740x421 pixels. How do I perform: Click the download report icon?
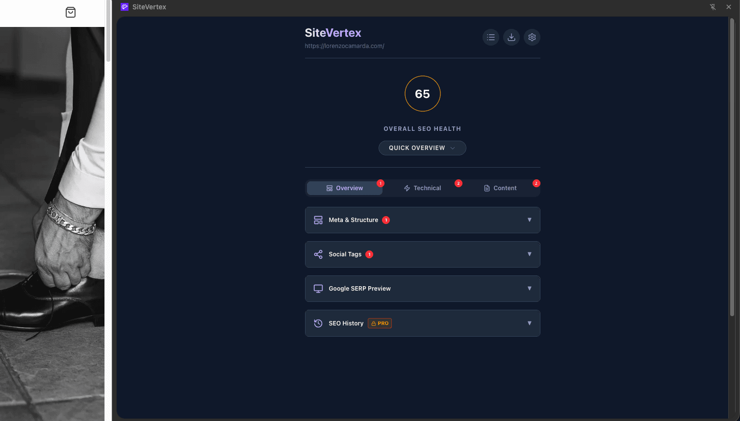tap(511, 37)
